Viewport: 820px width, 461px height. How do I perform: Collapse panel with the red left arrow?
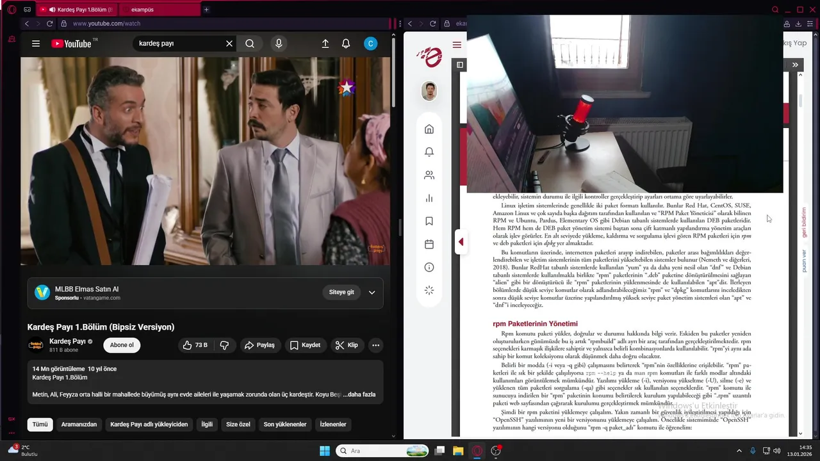(x=461, y=242)
